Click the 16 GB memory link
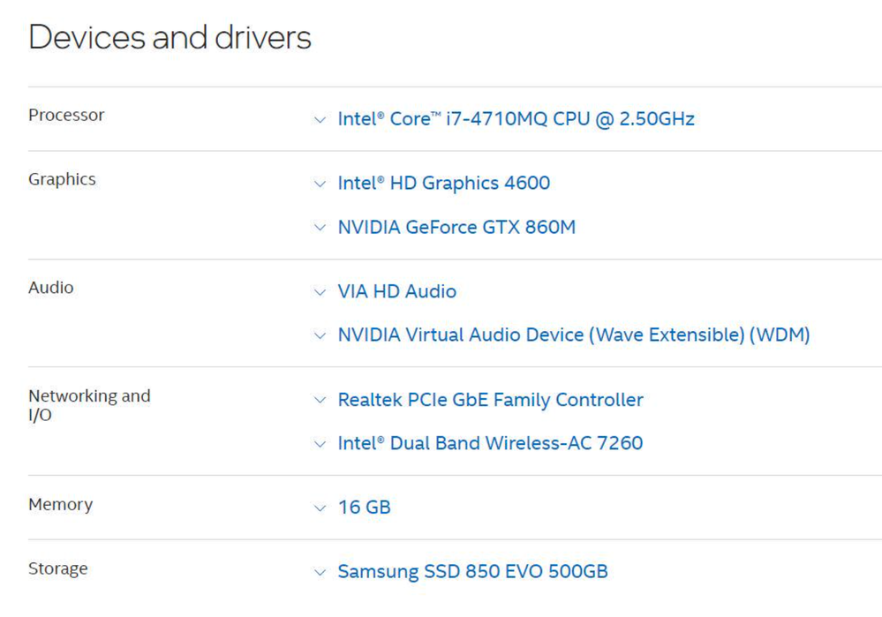 364,508
